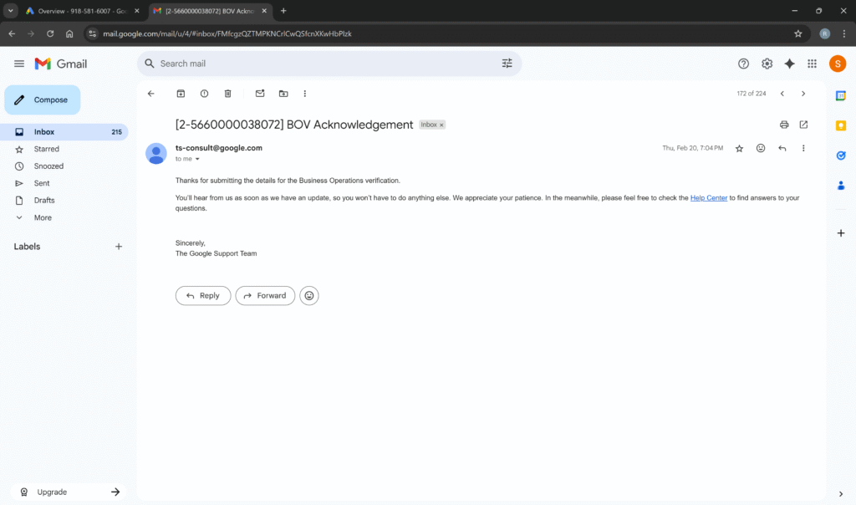Add an emoji reaction next to Forward
Viewport: 856px width, 505px height.
pos(309,295)
